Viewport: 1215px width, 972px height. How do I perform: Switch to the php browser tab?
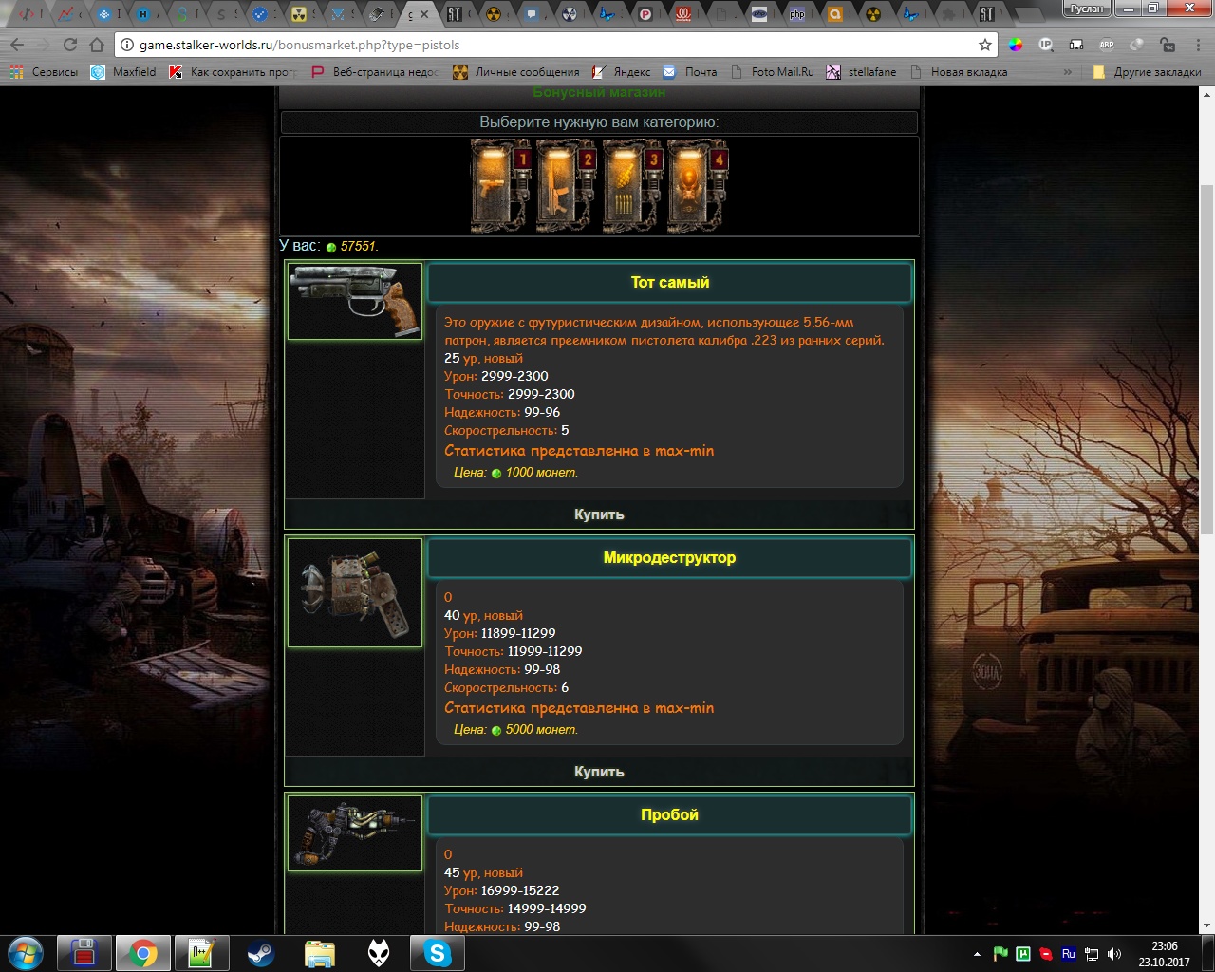click(797, 13)
